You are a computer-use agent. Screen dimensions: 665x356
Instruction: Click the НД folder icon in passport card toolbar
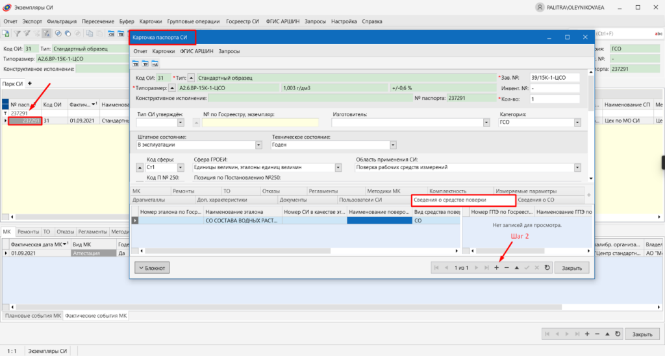pos(155,64)
